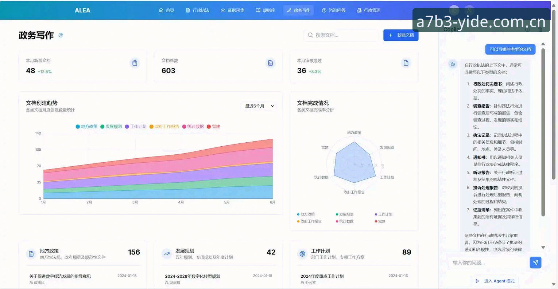Image resolution: width=558 pixels, height=289 pixels.
Task: Click the 证据采集 camera icon
Action: [x=223, y=10]
